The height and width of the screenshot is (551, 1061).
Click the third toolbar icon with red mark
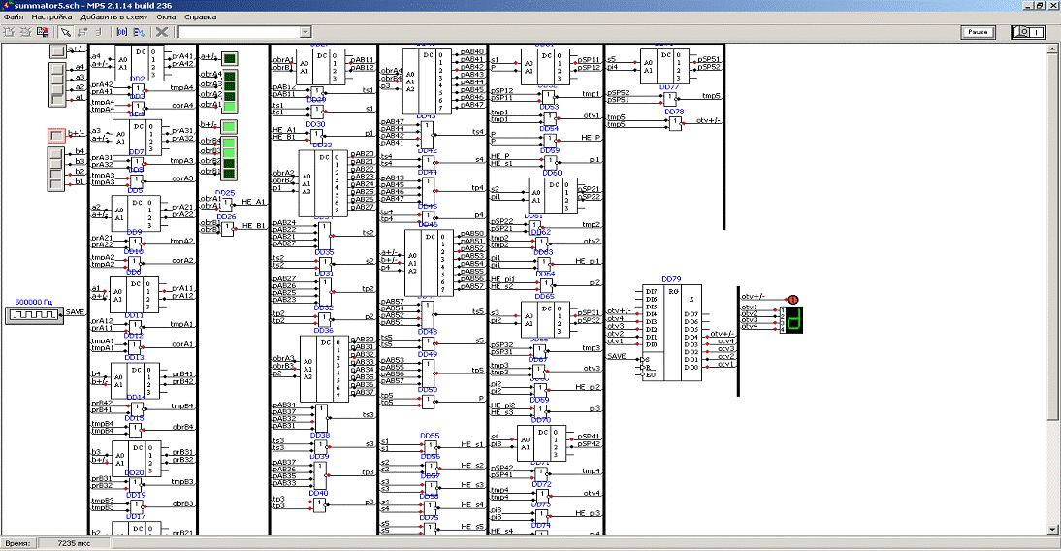coord(42,32)
